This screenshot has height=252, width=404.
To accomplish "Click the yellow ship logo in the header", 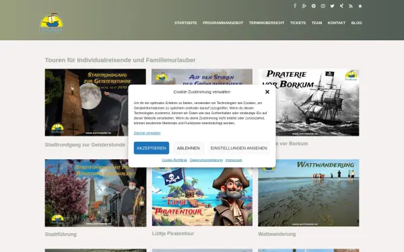I will (52, 23).
